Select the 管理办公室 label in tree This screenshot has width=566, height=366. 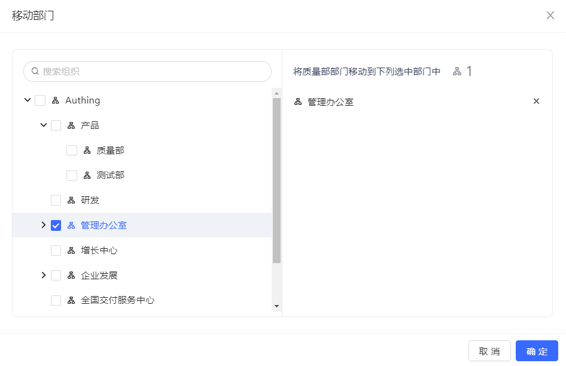pyautogui.click(x=104, y=225)
